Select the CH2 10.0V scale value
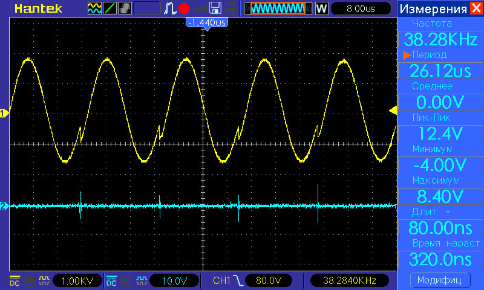This screenshot has height=290, width=484. 174,281
